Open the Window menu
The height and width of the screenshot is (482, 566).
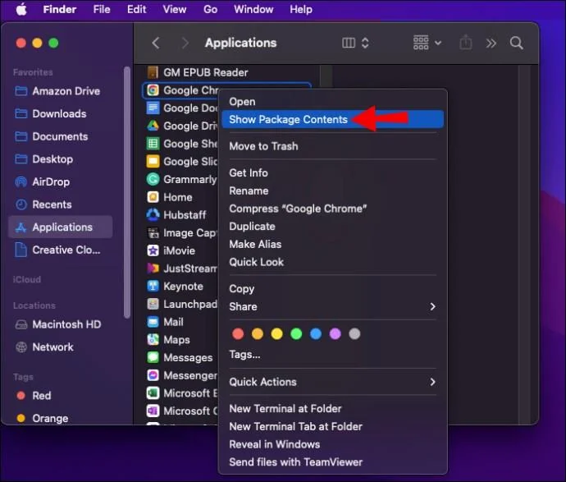[253, 9]
